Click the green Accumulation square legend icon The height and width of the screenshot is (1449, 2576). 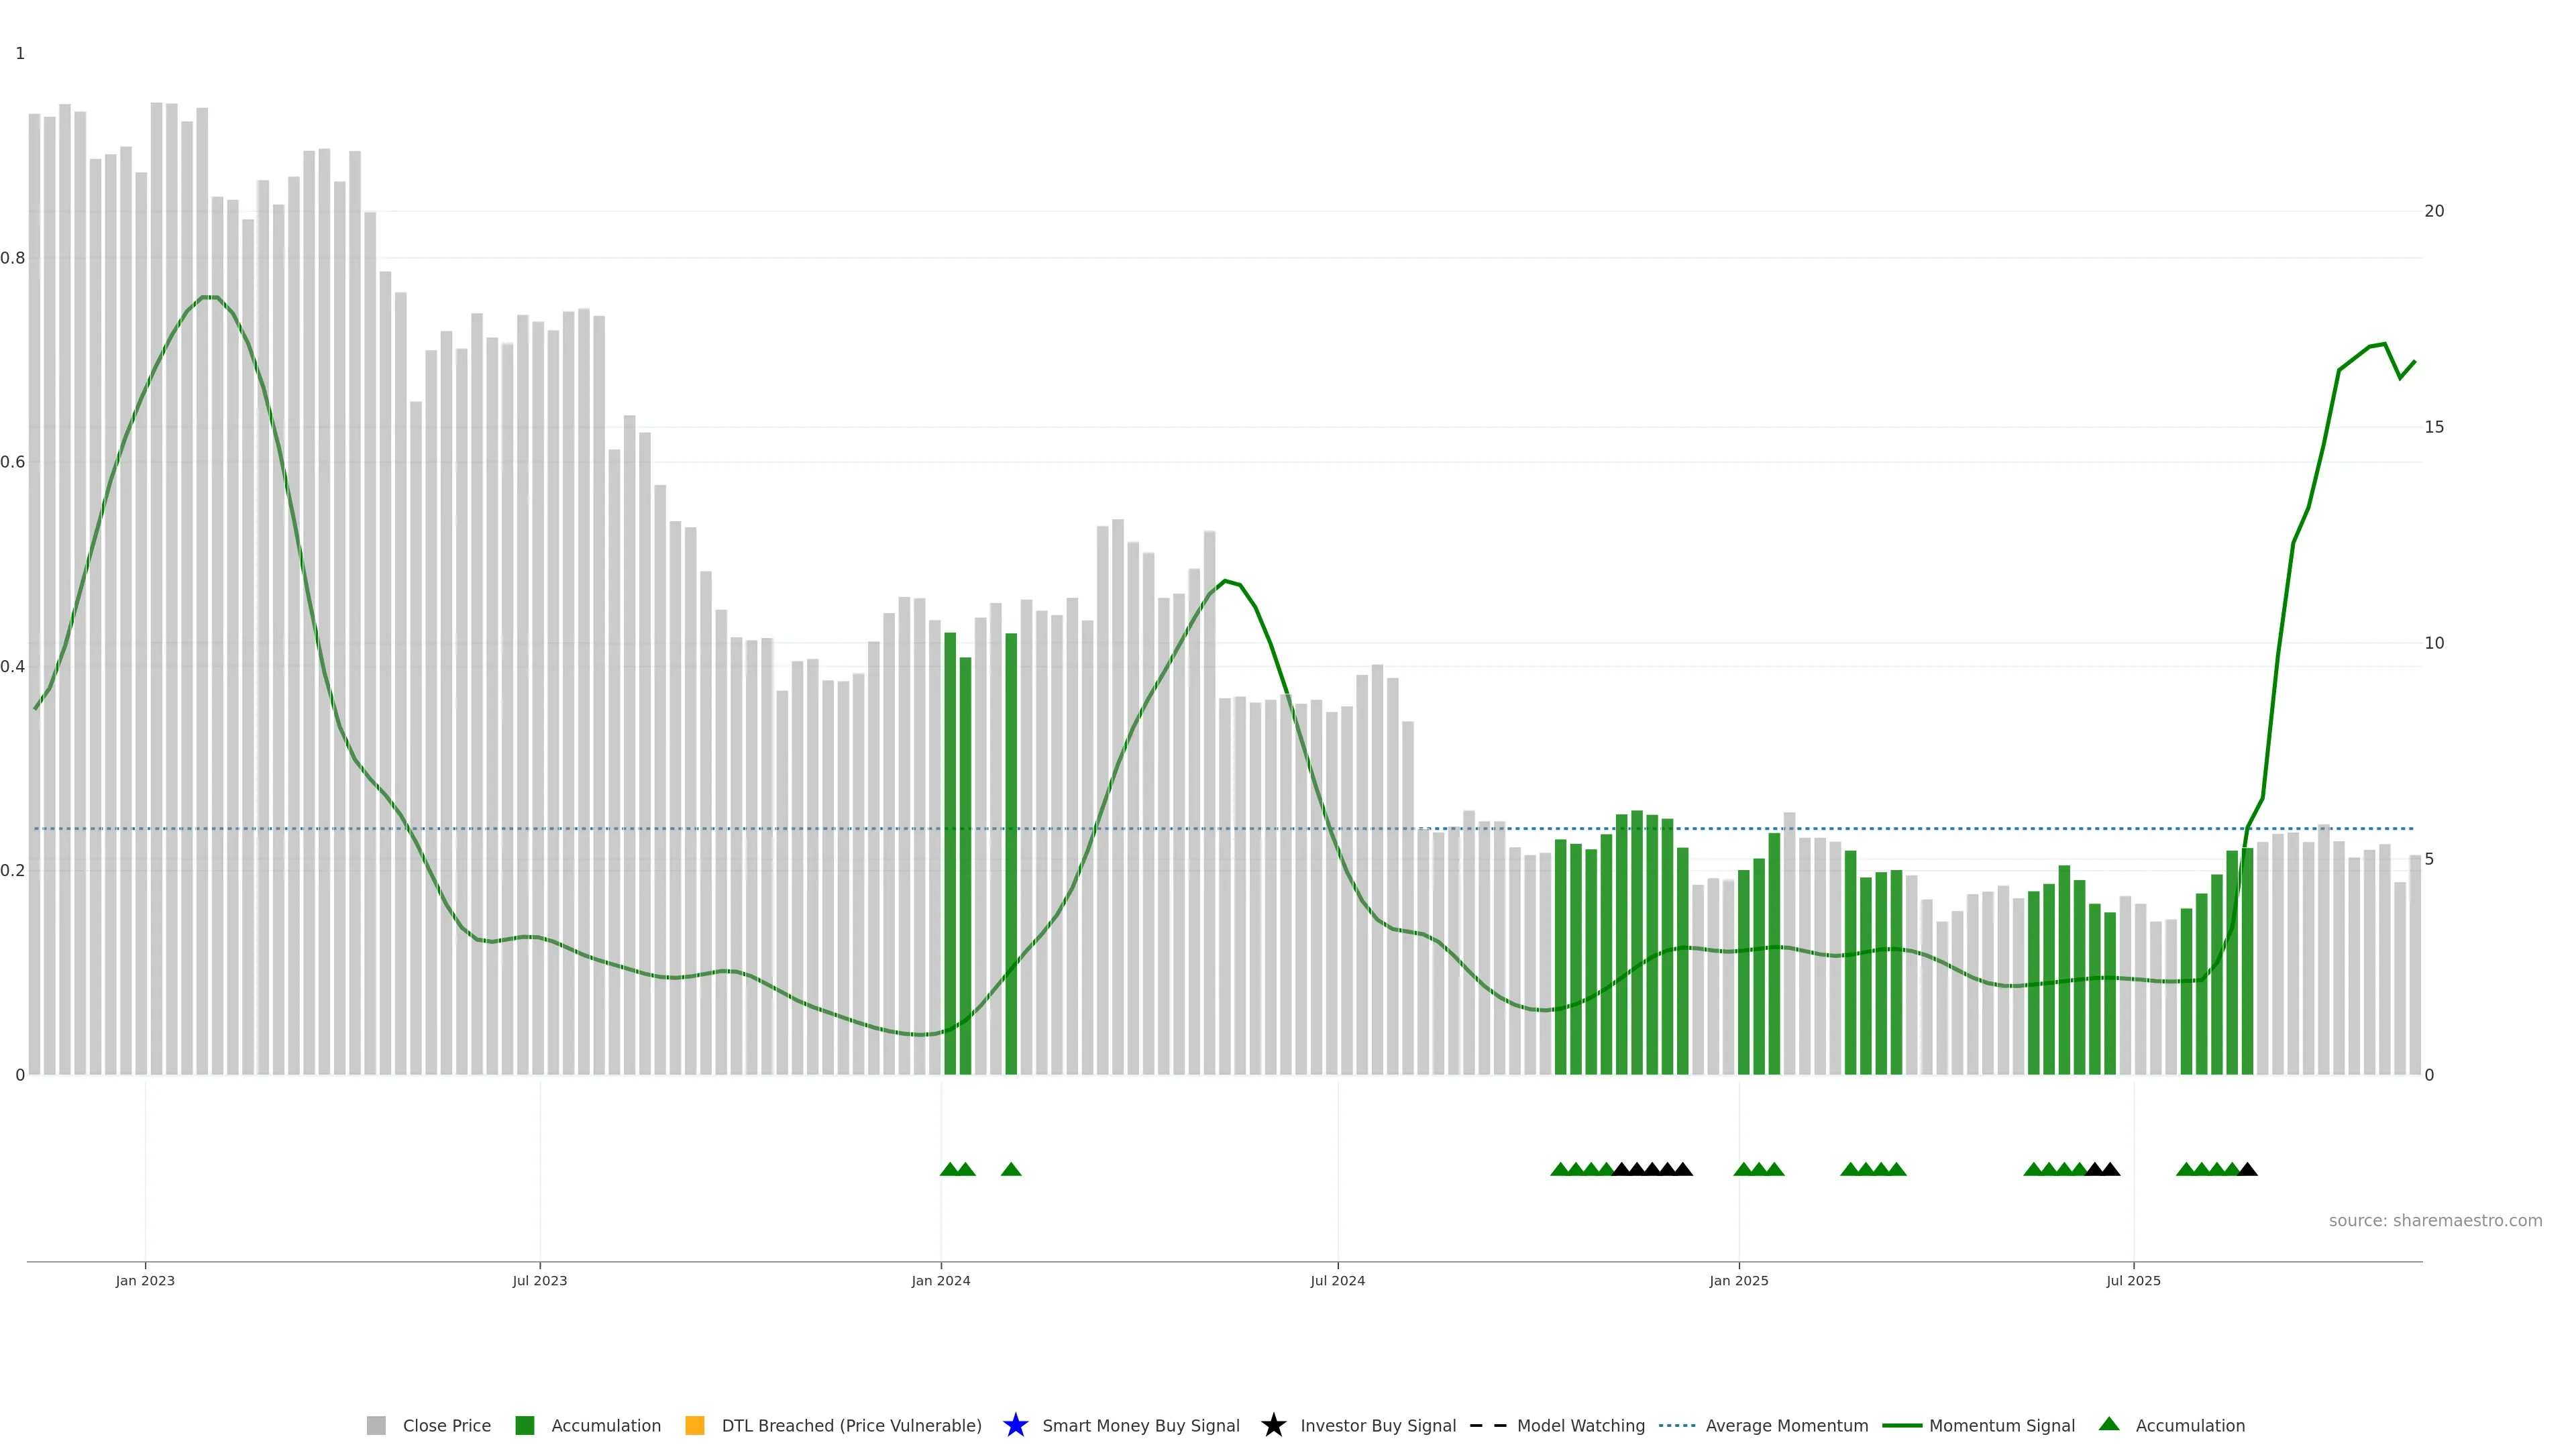[524, 1425]
